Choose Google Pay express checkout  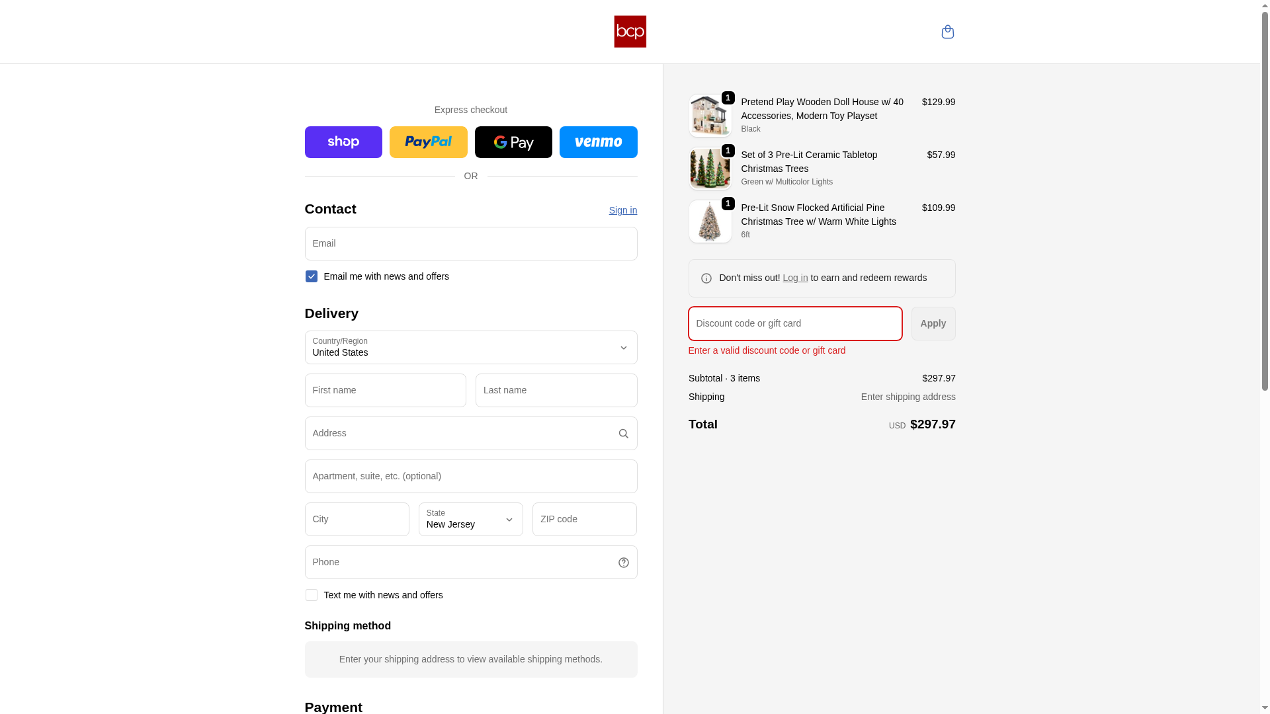coord(513,142)
